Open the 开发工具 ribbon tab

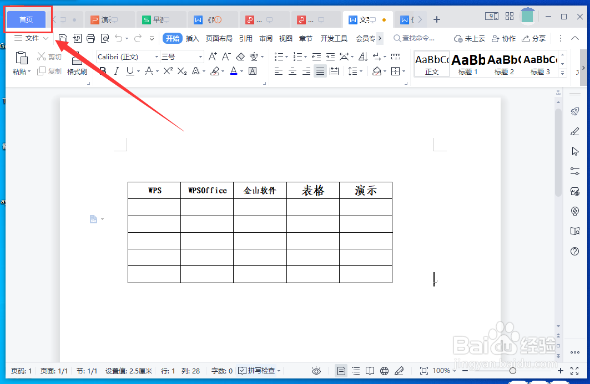pyautogui.click(x=334, y=38)
